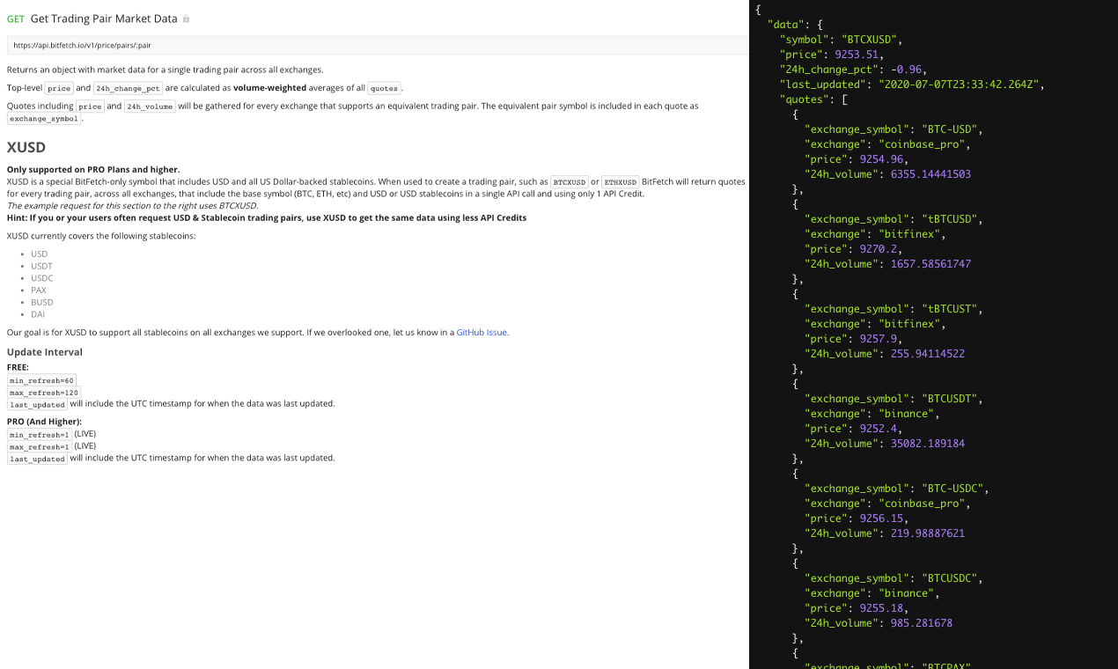Click the 'Update Interval' heading
Image resolution: width=1118 pixels, height=669 pixels.
(x=45, y=352)
